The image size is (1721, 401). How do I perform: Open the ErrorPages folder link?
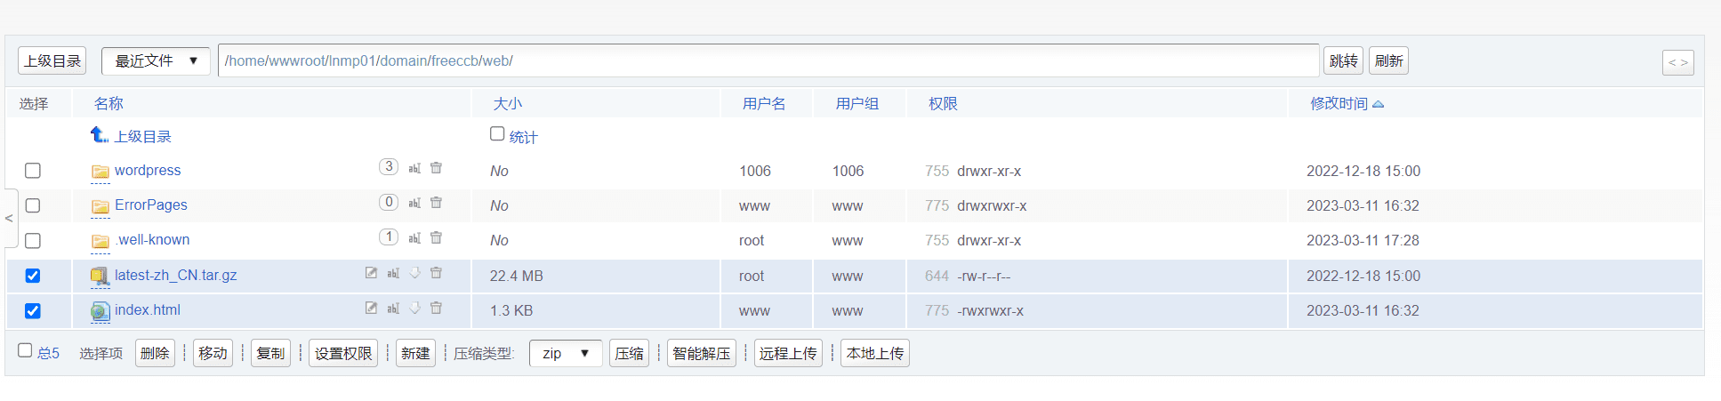click(151, 205)
